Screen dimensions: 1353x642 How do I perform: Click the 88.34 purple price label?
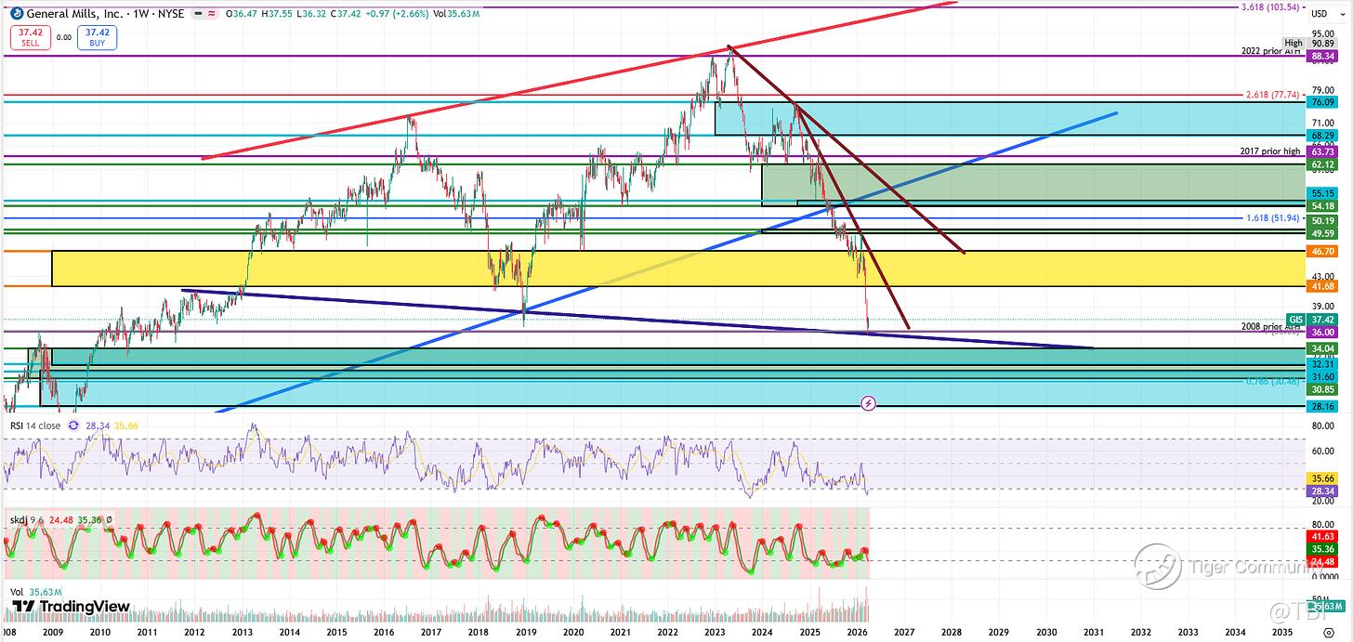(1321, 57)
